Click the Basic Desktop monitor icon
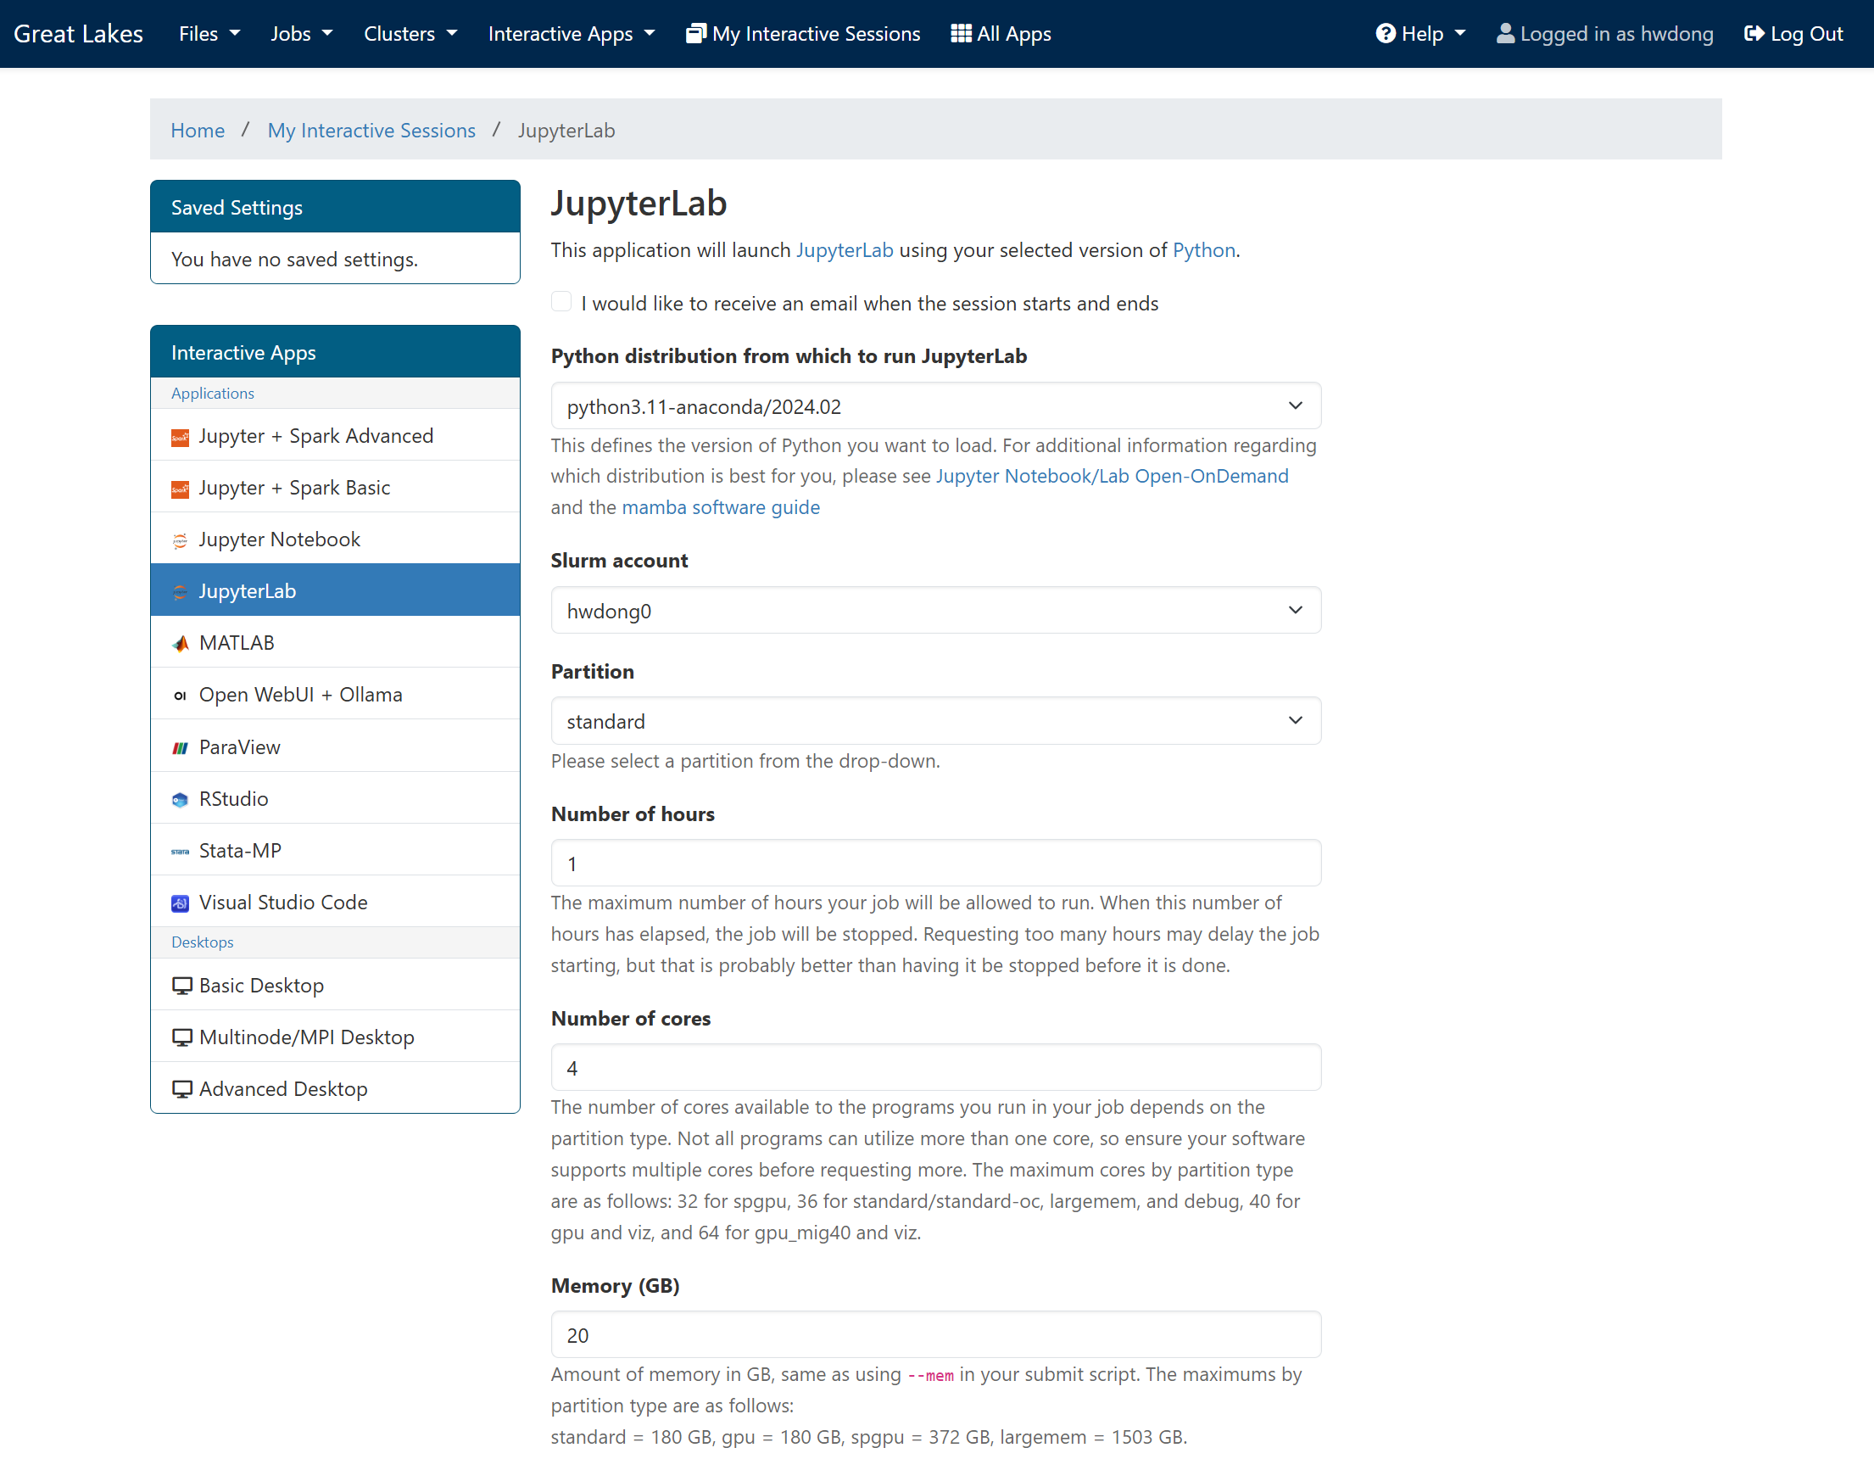 tap(182, 986)
